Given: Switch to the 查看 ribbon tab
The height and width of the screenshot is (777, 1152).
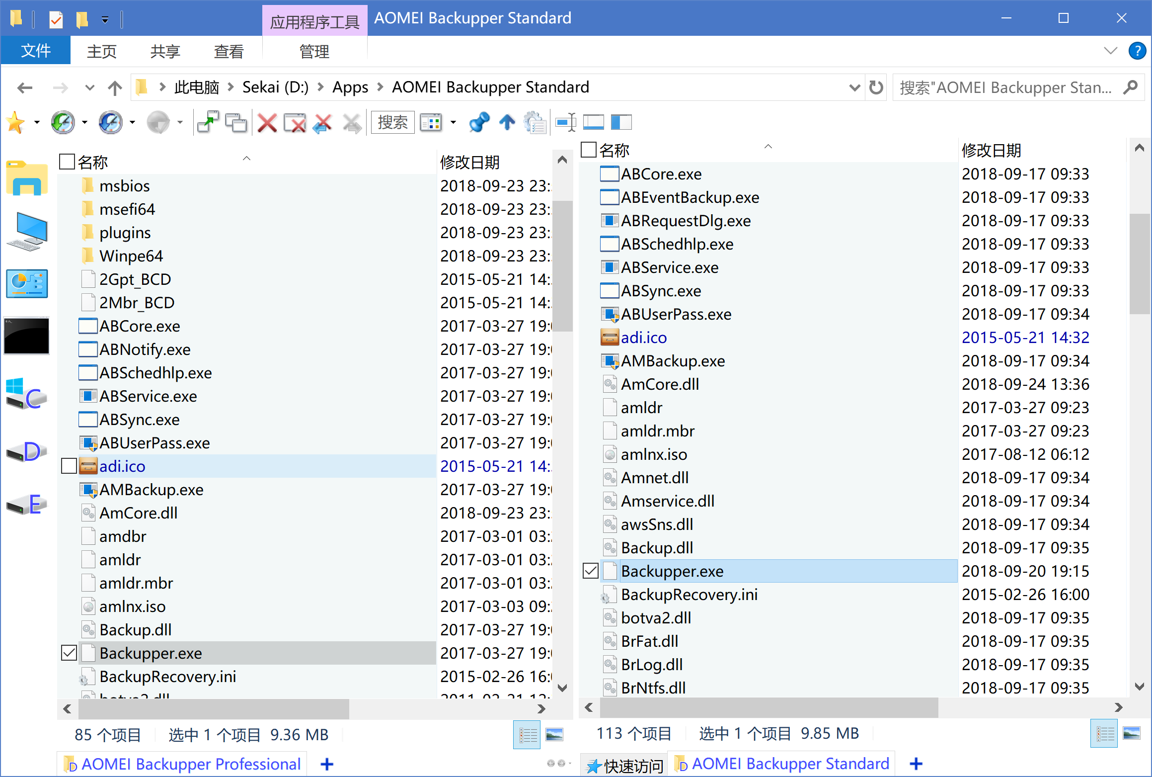Looking at the screenshot, I should pyautogui.click(x=229, y=51).
